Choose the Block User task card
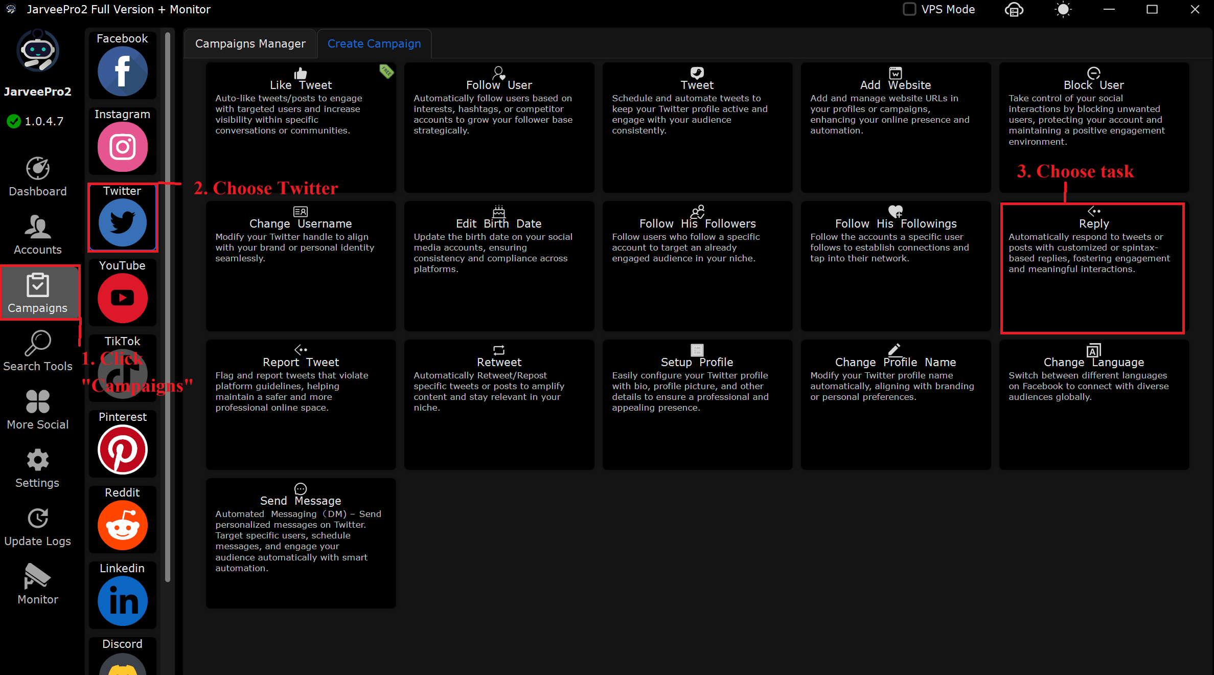Image resolution: width=1214 pixels, height=675 pixels. click(1094, 127)
